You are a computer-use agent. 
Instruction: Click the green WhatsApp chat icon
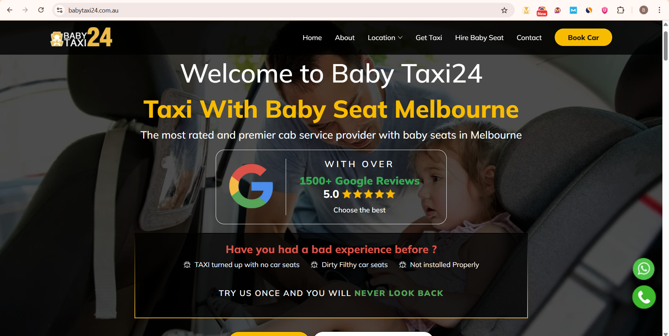click(x=644, y=269)
